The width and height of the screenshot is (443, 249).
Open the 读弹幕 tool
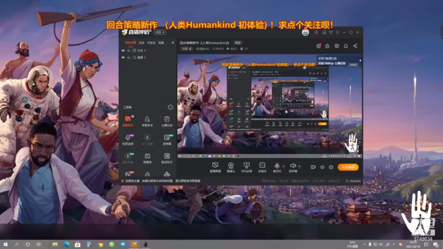[167, 139]
